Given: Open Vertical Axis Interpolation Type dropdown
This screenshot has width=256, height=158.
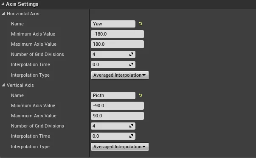Looking at the screenshot, I should [120, 147].
